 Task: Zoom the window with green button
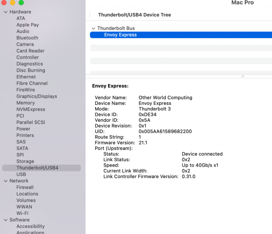21,2
